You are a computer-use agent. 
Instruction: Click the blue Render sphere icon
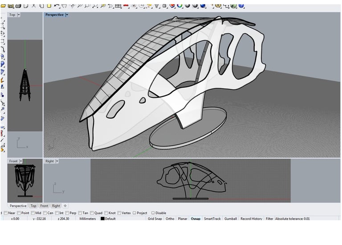point(203,6)
